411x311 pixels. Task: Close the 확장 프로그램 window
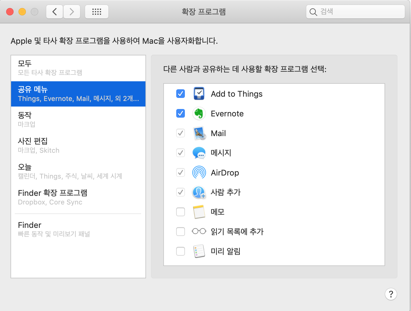click(x=10, y=12)
